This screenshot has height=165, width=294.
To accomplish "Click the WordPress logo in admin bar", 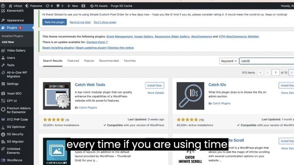I will [3, 6].
